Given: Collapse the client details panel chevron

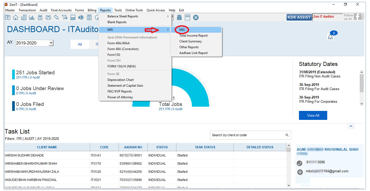Looking at the screenshot, I should [x=351, y=126].
